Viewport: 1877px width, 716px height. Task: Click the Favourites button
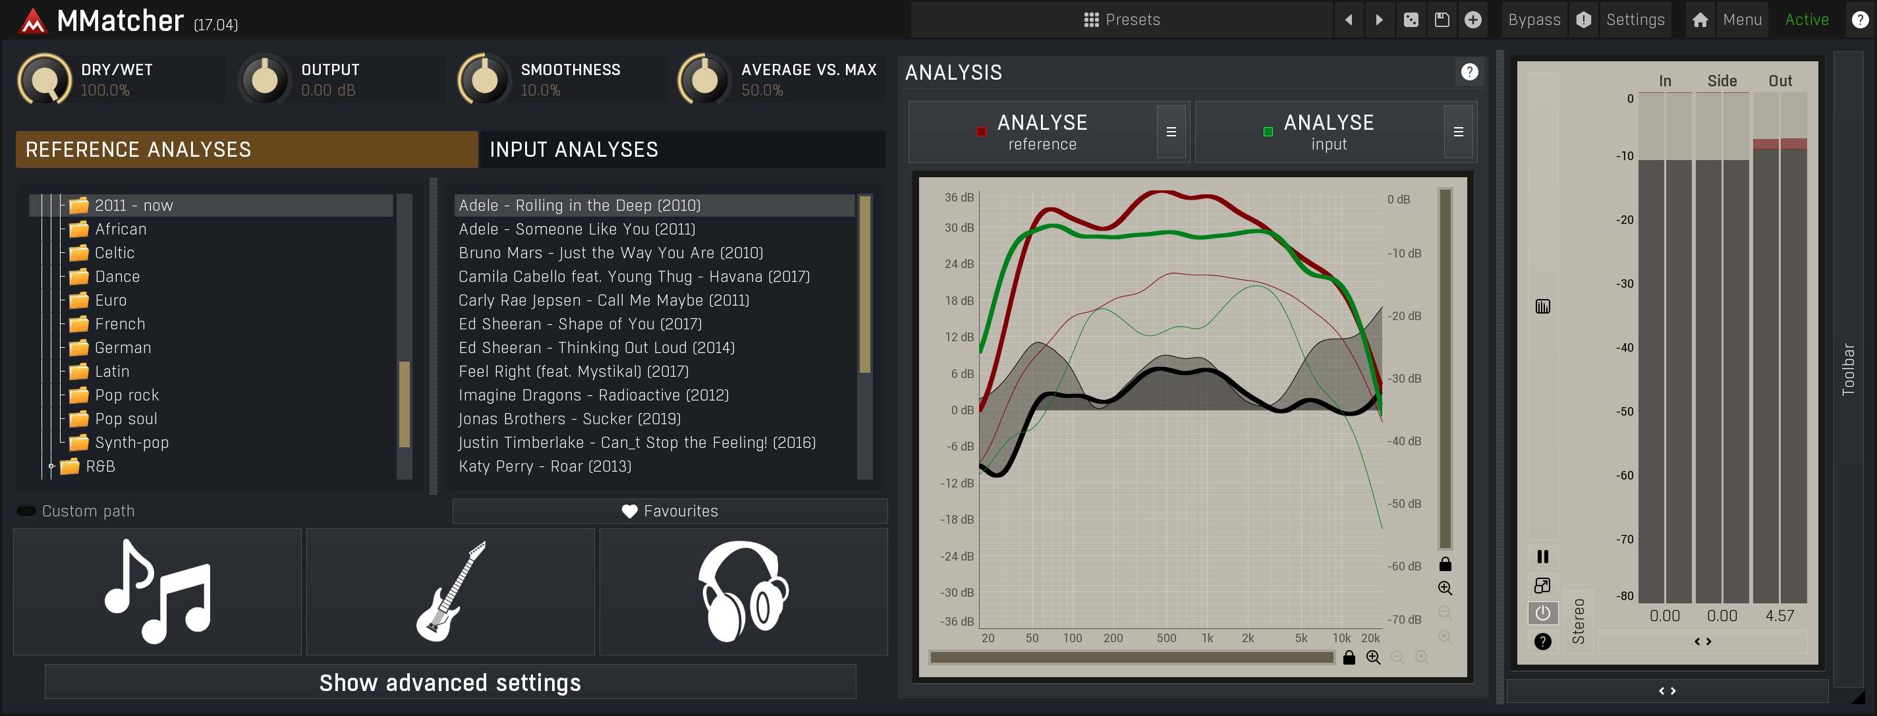coord(669,510)
